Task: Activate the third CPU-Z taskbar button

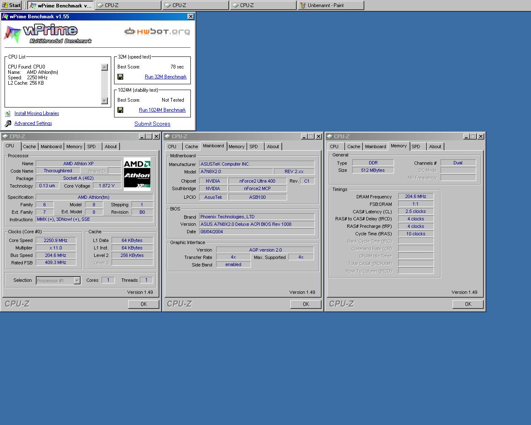Action: click(x=263, y=5)
